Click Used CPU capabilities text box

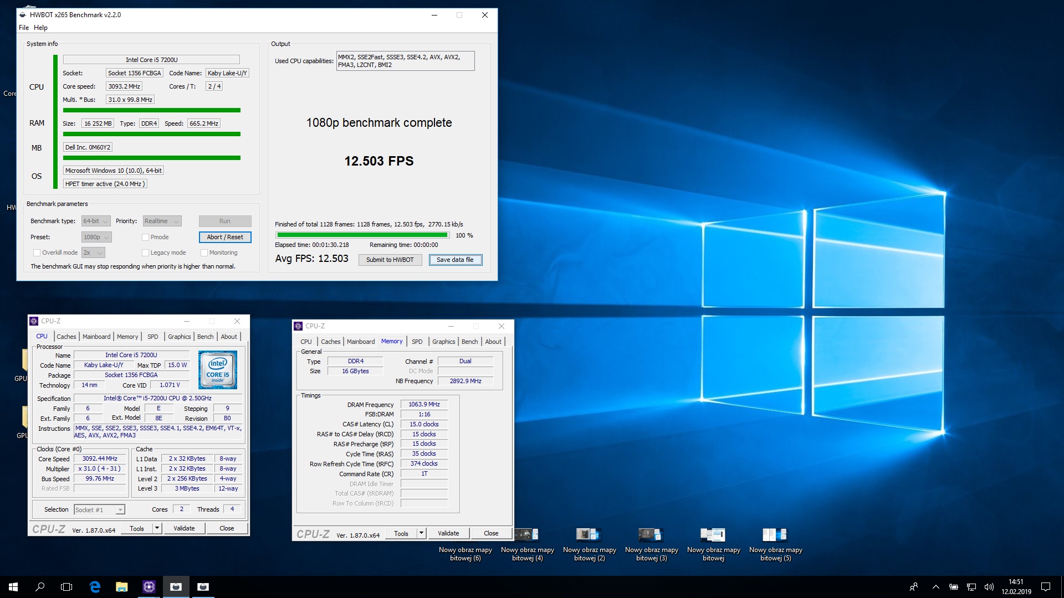[x=405, y=61]
